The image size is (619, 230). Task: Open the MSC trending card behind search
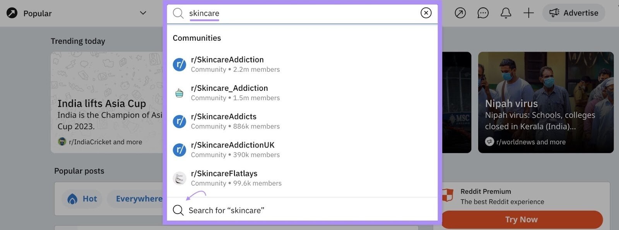click(x=457, y=102)
